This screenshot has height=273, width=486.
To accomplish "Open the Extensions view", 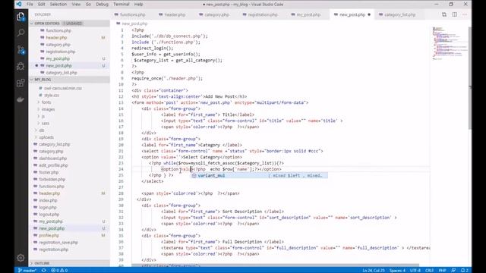I will click(21, 83).
